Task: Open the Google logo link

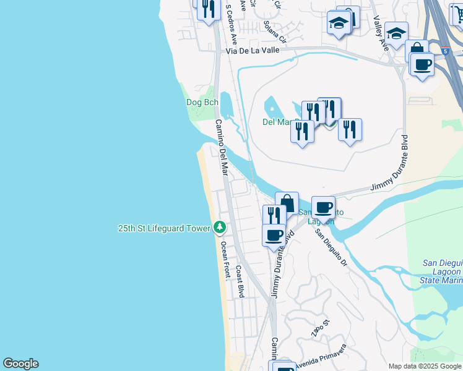Action: [20, 364]
